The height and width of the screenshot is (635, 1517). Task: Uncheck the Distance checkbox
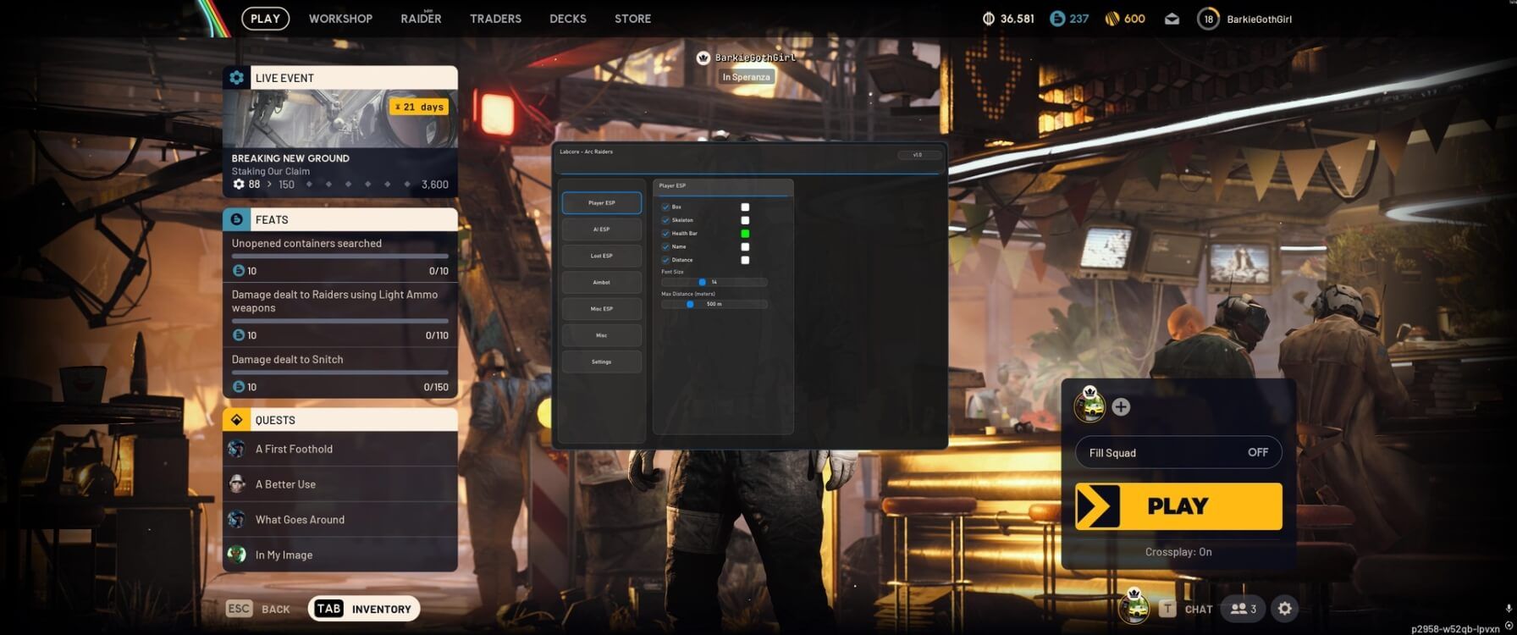[x=665, y=260]
